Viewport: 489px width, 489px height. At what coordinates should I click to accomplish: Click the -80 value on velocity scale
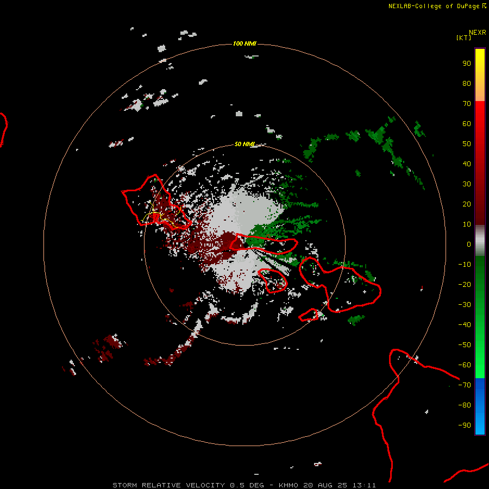click(x=465, y=405)
